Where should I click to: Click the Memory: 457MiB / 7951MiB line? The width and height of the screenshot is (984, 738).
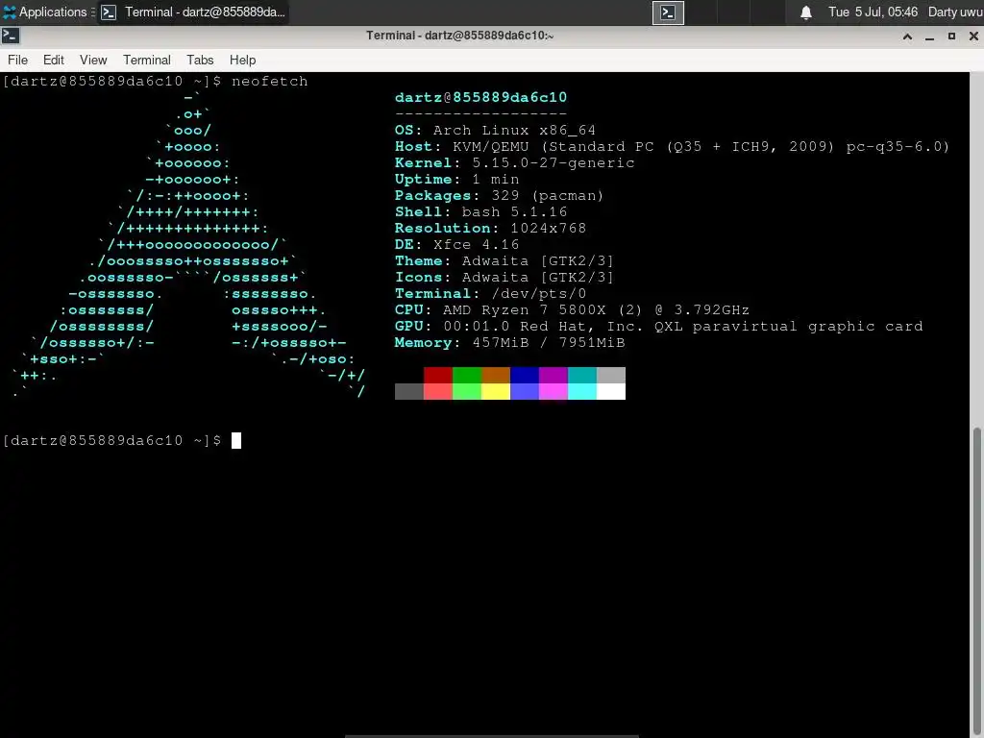point(509,342)
